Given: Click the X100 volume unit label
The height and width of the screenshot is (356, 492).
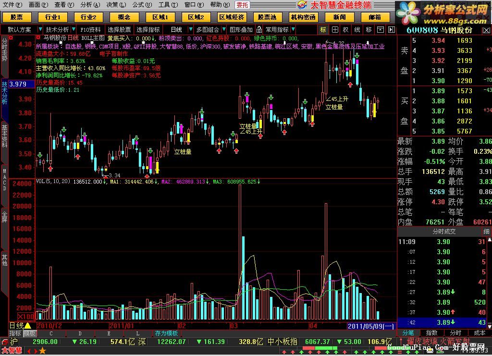Looking at the screenshot, I should tap(26, 316).
